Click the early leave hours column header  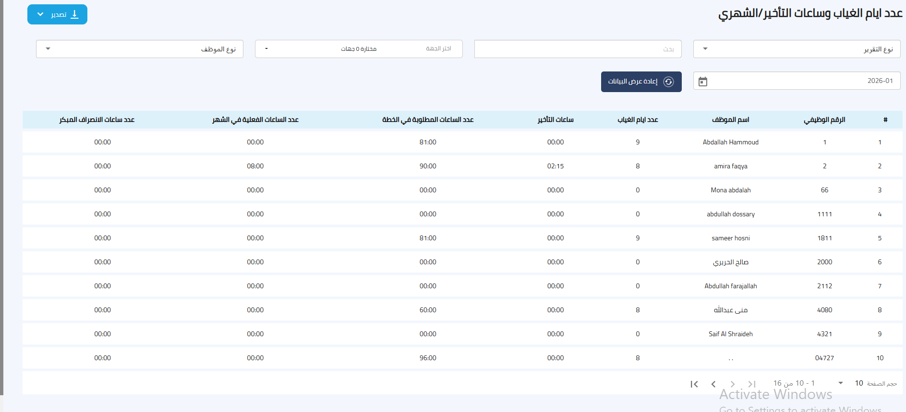[x=97, y=119]
